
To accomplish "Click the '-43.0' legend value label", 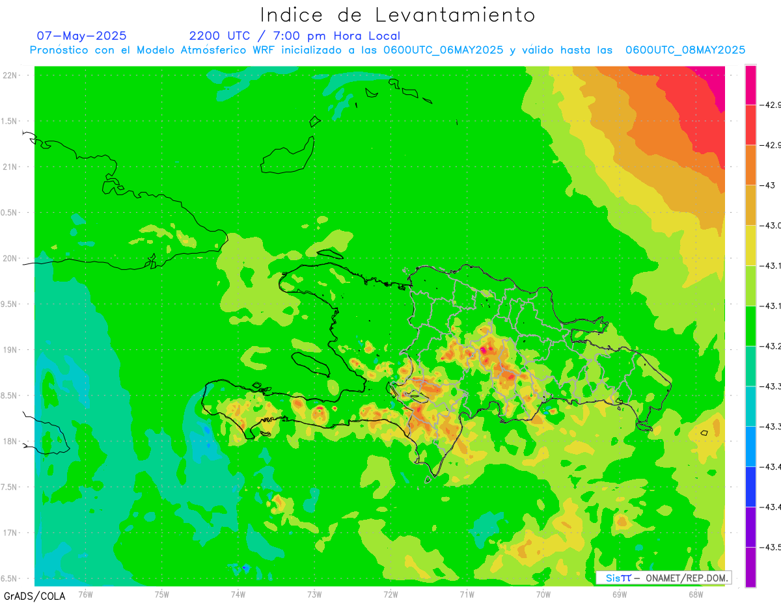I will click(770, 226).
